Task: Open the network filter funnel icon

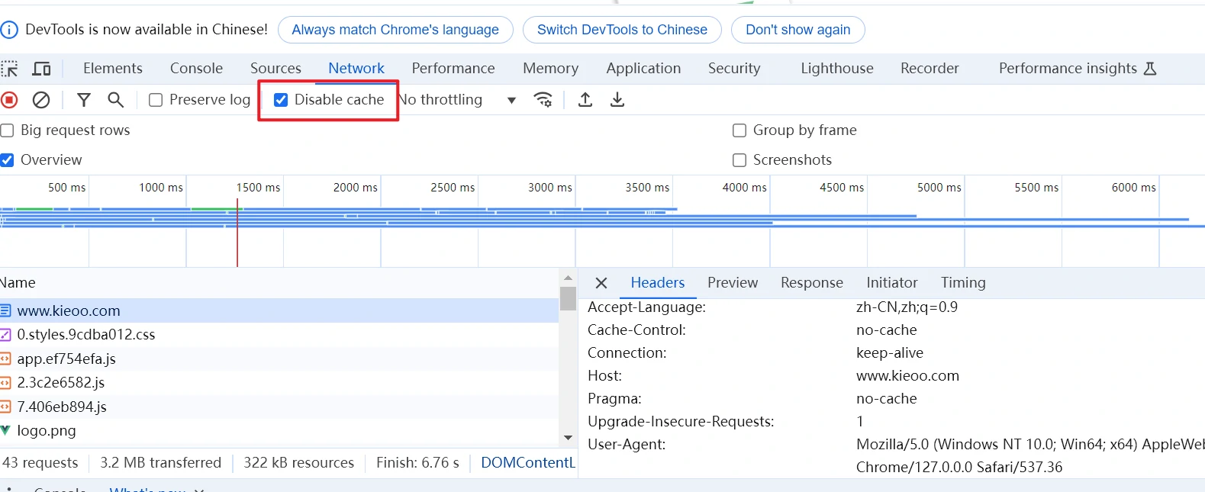Action: point(84,100)
